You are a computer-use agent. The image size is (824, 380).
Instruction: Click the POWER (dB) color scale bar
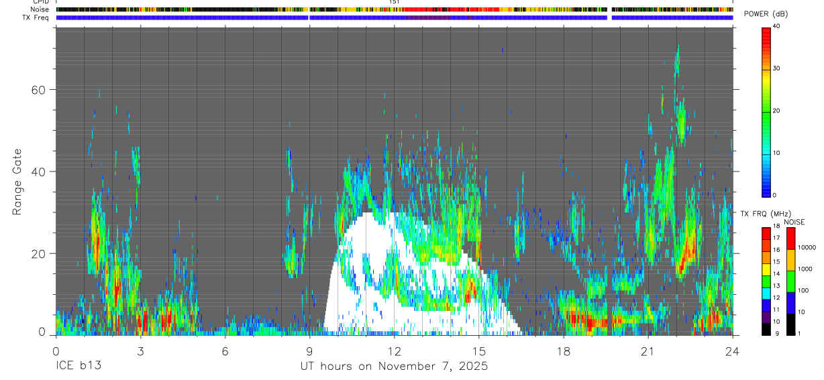[x=766, y=111]
